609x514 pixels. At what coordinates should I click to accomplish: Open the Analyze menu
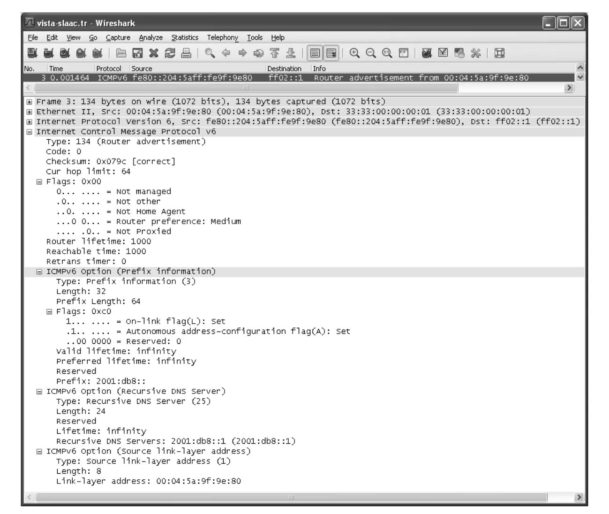(150, 38)
